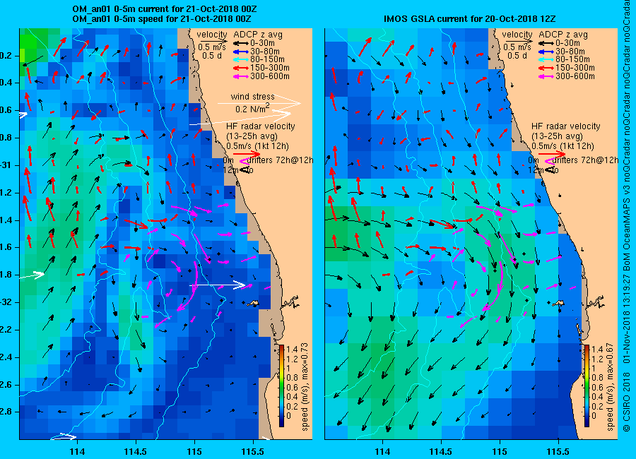Click 'HF radar velocity' text in IMOS GSLA map
This screenshot has height=459, width=636.
(566, 126)
